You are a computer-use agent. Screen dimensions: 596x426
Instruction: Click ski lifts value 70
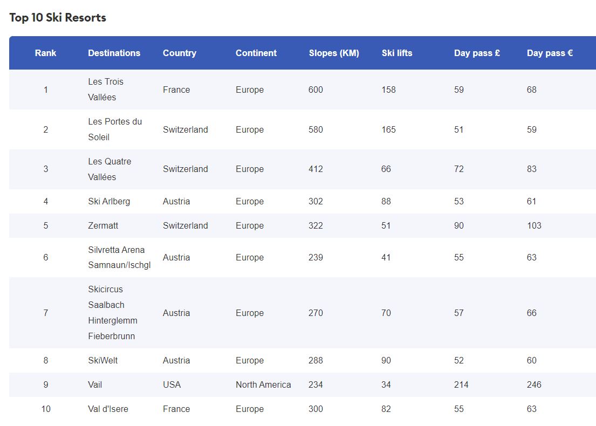[386, 313]
